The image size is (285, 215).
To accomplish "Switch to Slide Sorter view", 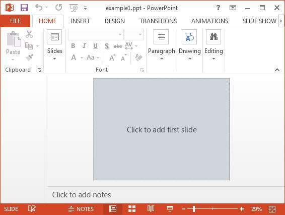I will click(132, 209).
